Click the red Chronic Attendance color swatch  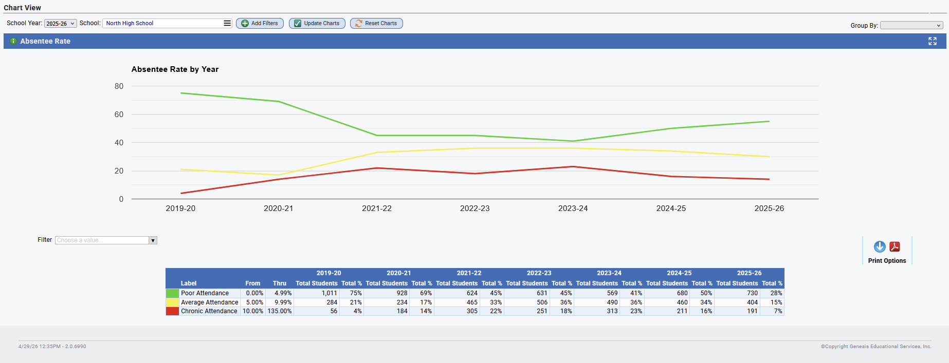tap(172, 311)
